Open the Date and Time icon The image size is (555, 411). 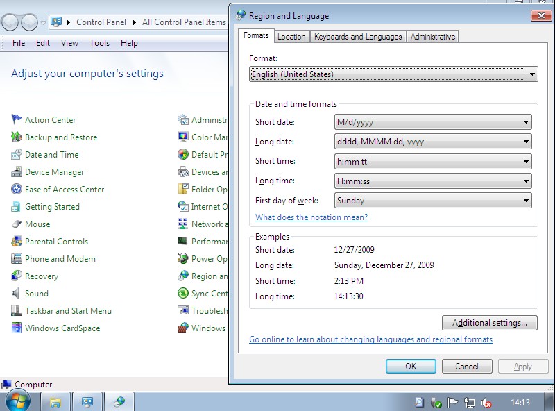pyautogui.click(x=16, y=155)
